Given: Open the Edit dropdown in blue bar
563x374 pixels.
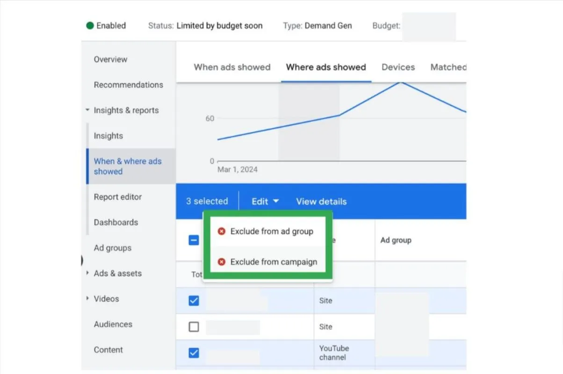Looking at the screenshot, I should point(265,201).
